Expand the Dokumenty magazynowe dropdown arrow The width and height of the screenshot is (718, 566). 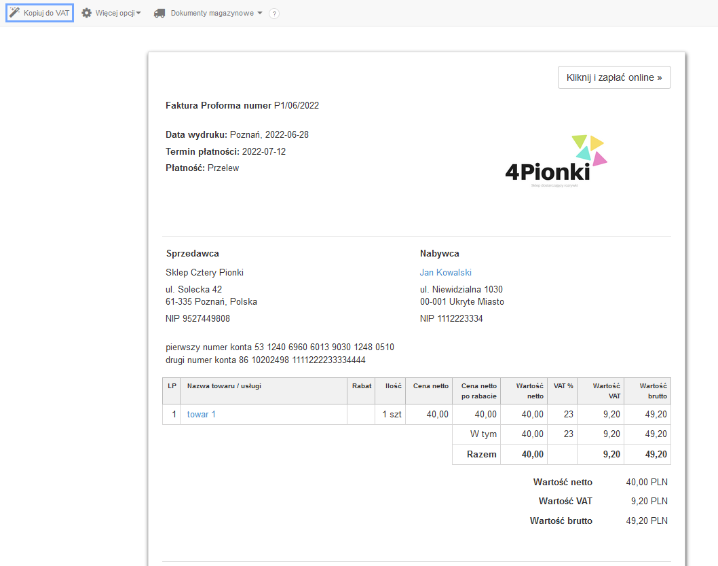click(260, 13)
